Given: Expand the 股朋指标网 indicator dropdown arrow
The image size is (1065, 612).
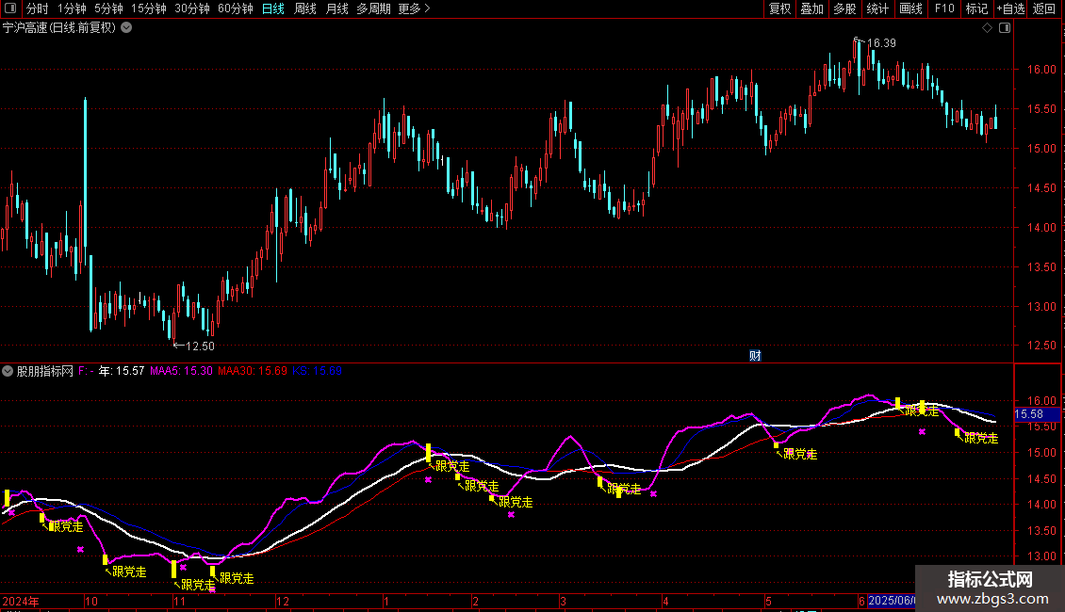Looking at the screenshot, I should (8, 371).
